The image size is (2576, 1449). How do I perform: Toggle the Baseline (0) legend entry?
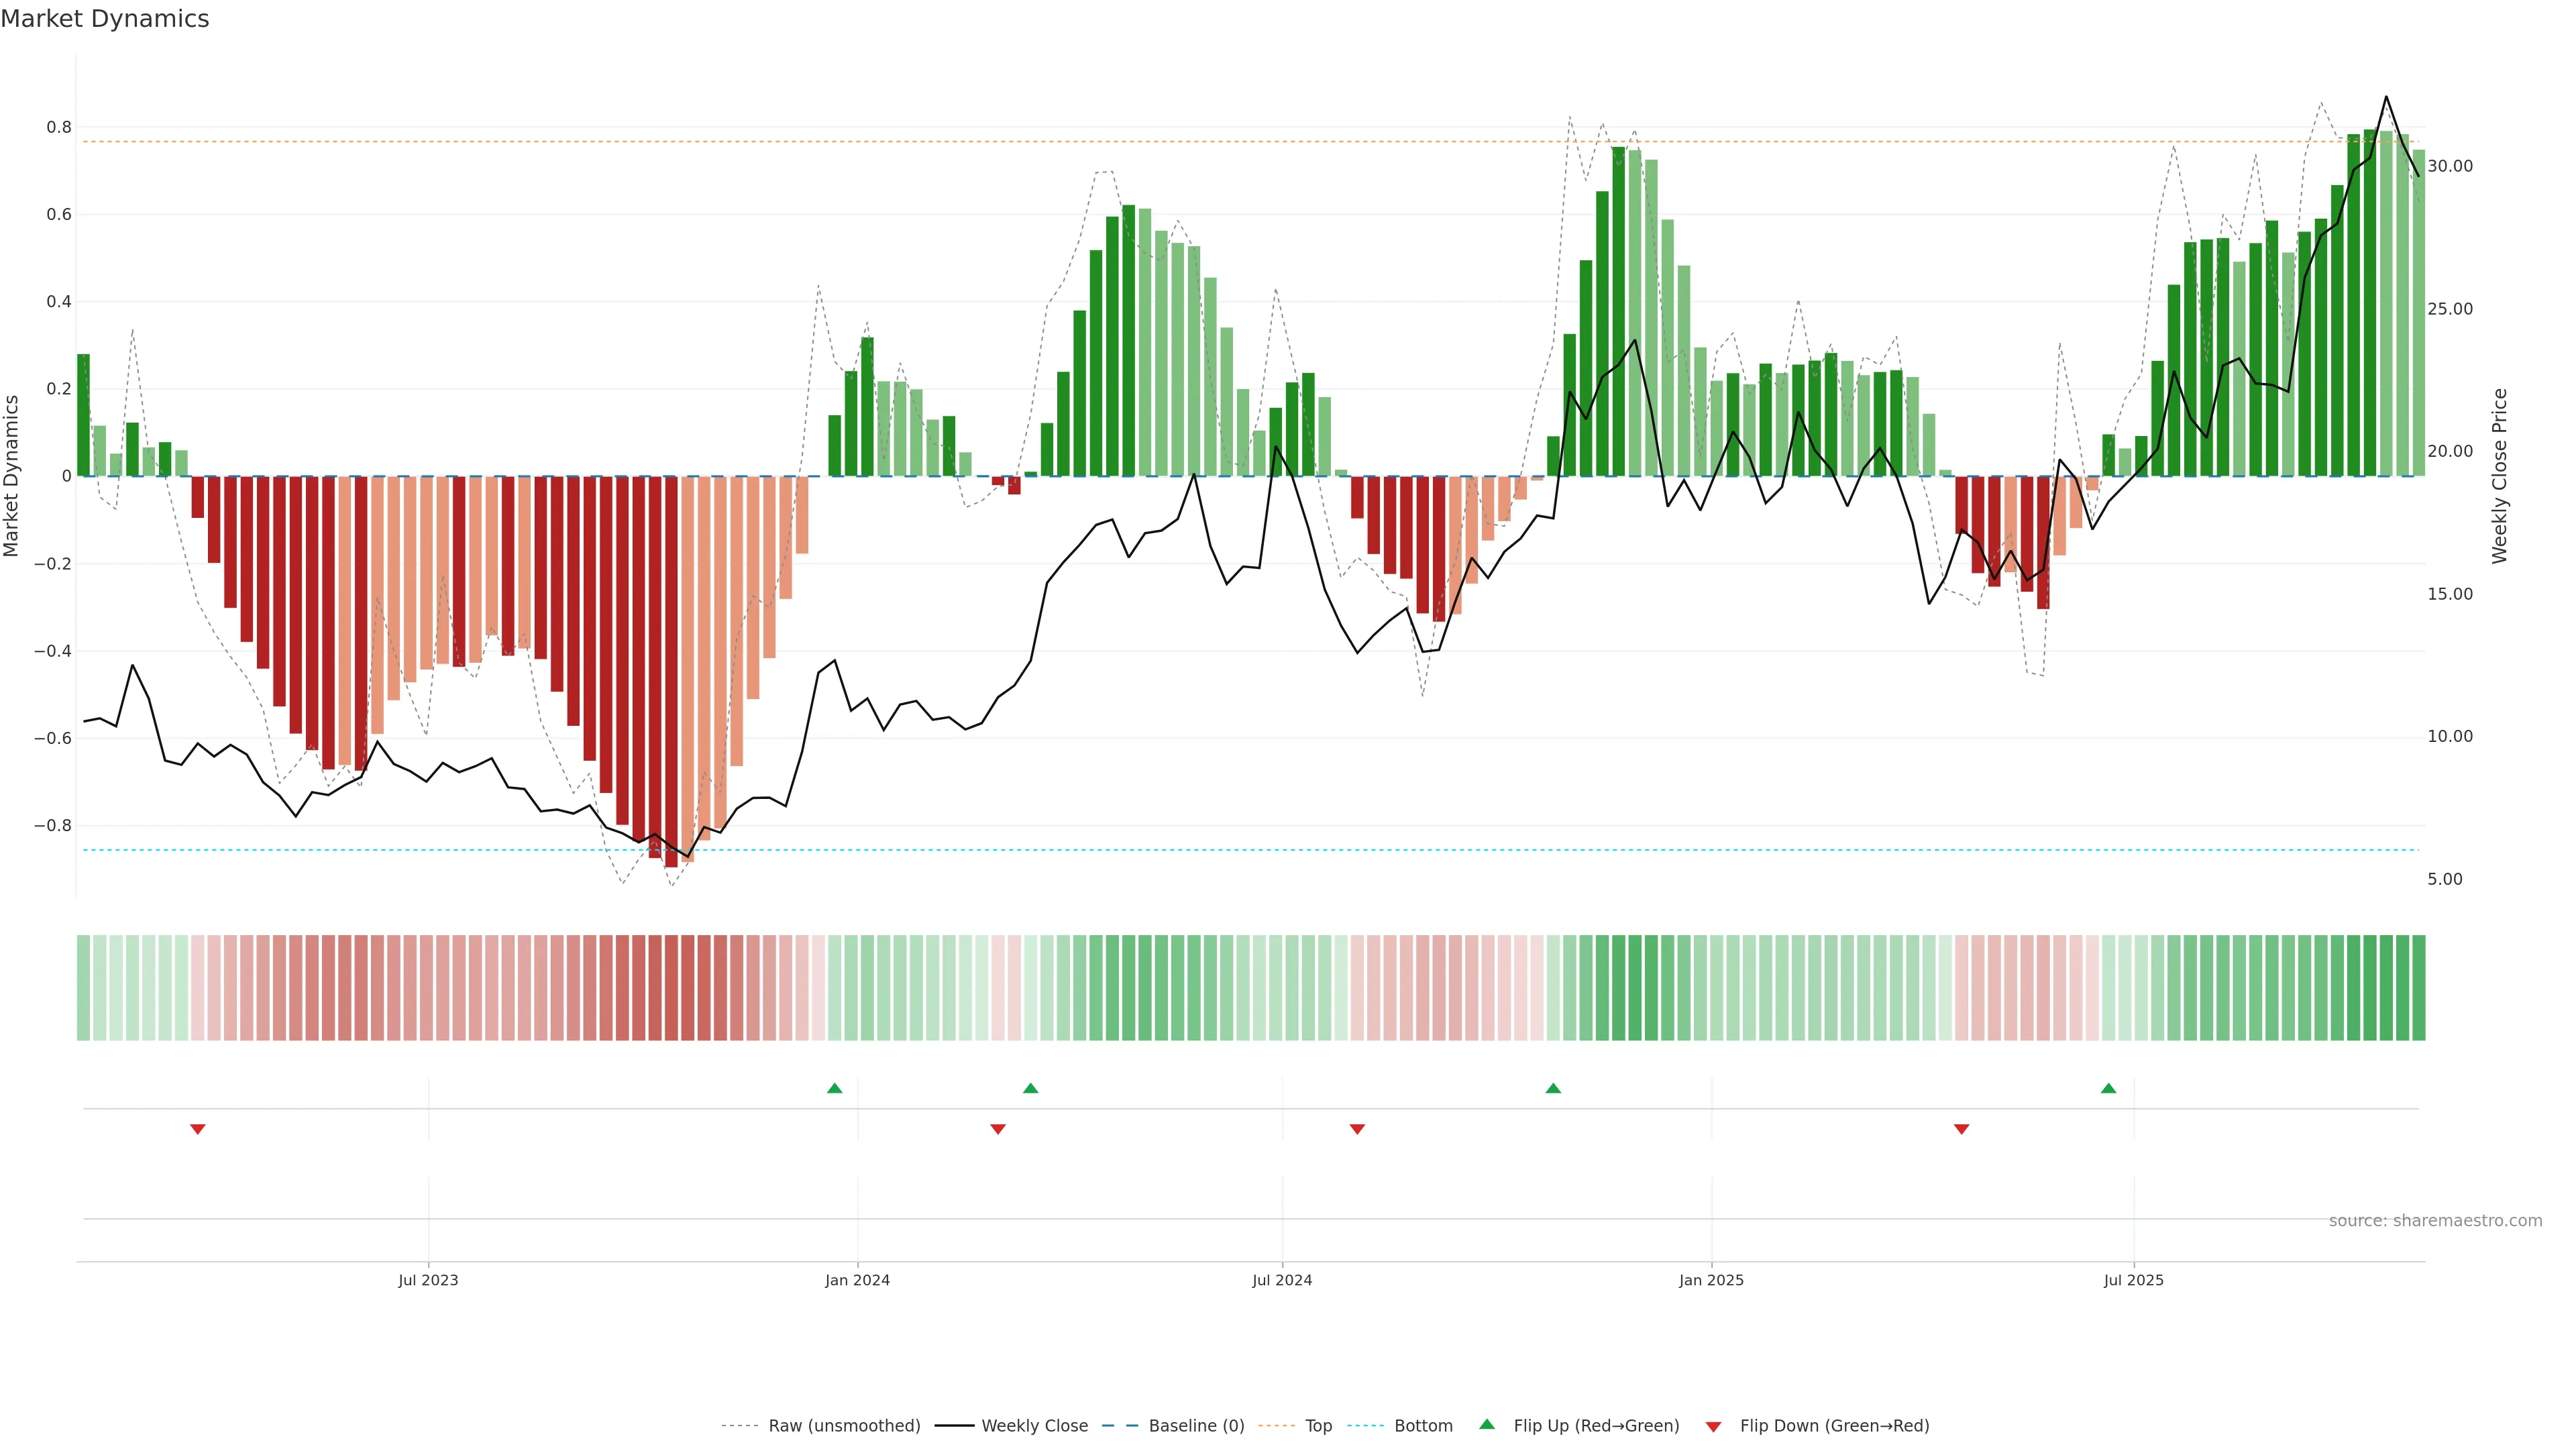[1196, 1426]
